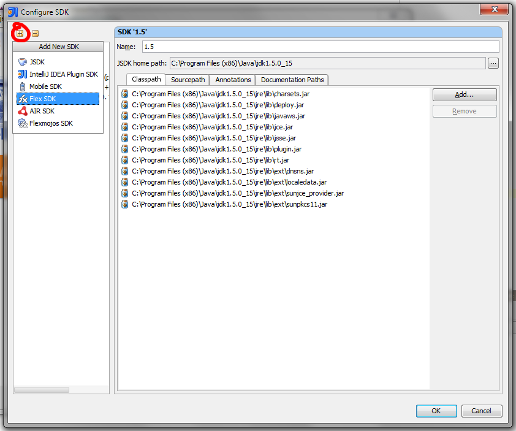Click the IntelliJ logo in title bar
Viewport: 516px width, 431px height.
point(13,12)
